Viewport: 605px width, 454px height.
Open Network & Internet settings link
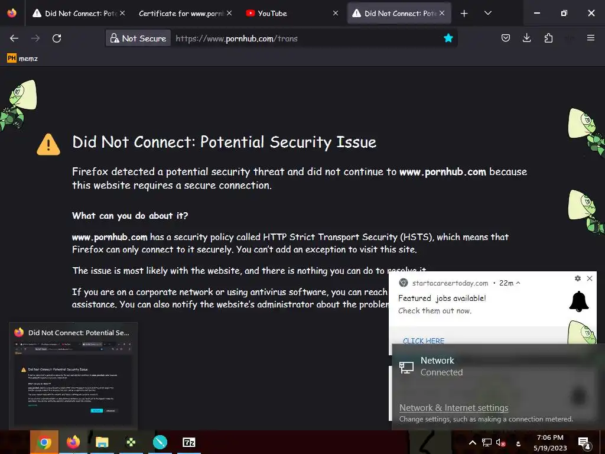click(454, 408)
